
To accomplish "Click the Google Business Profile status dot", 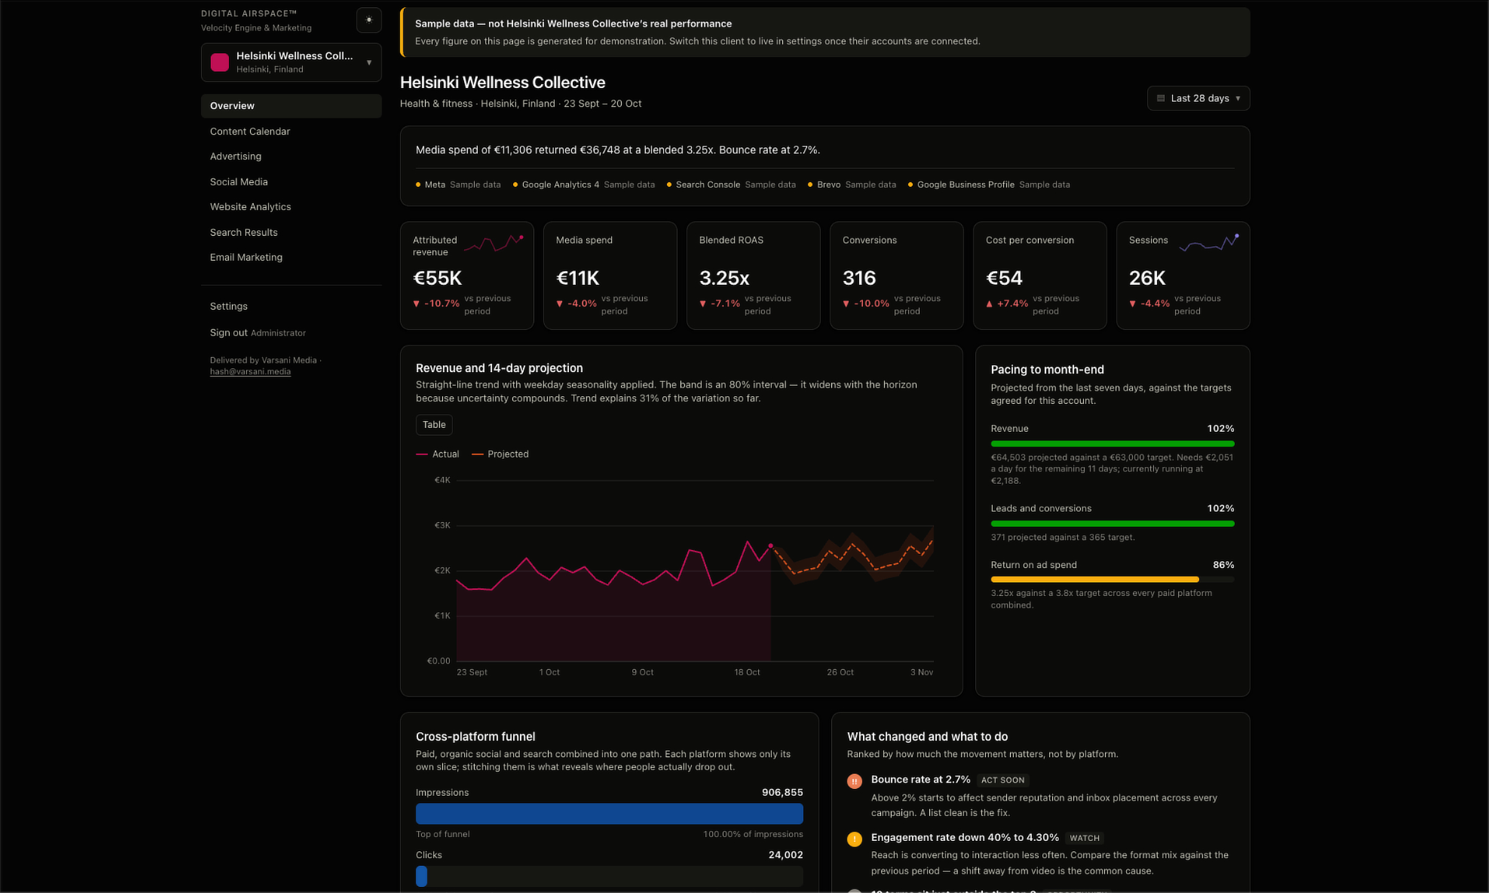I will tap(910, 185).
